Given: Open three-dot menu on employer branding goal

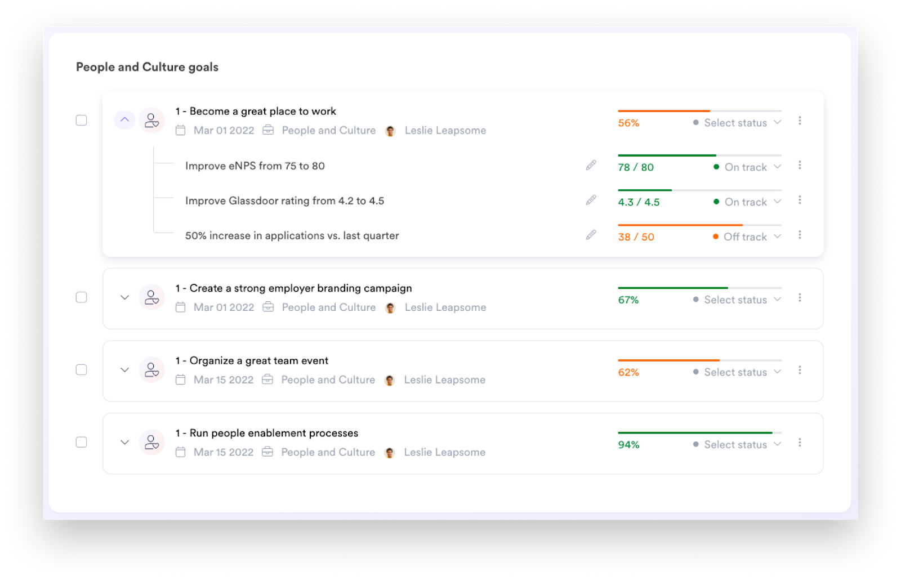Looking at the screenshot, I should point(800,298).
